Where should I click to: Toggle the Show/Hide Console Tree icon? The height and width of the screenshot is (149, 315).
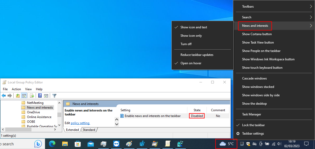tap(24, 96)
